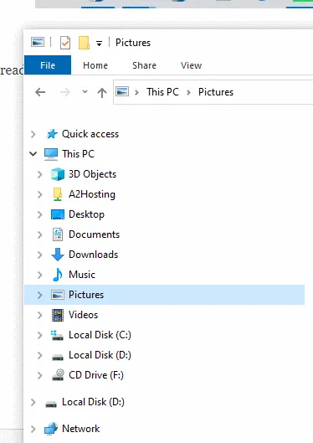
Task: Expand the Local Disk (C:) node
Action: (40, 335)
